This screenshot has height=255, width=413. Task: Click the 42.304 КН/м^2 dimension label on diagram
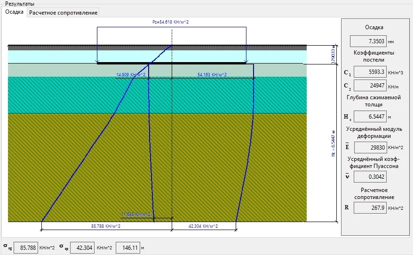click(x=203, y=226)
